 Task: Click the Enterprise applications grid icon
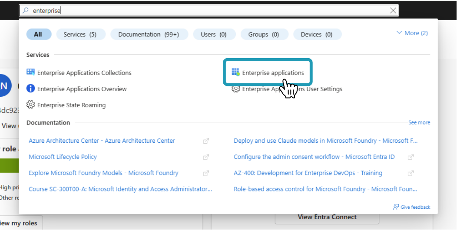click(235, 72)
